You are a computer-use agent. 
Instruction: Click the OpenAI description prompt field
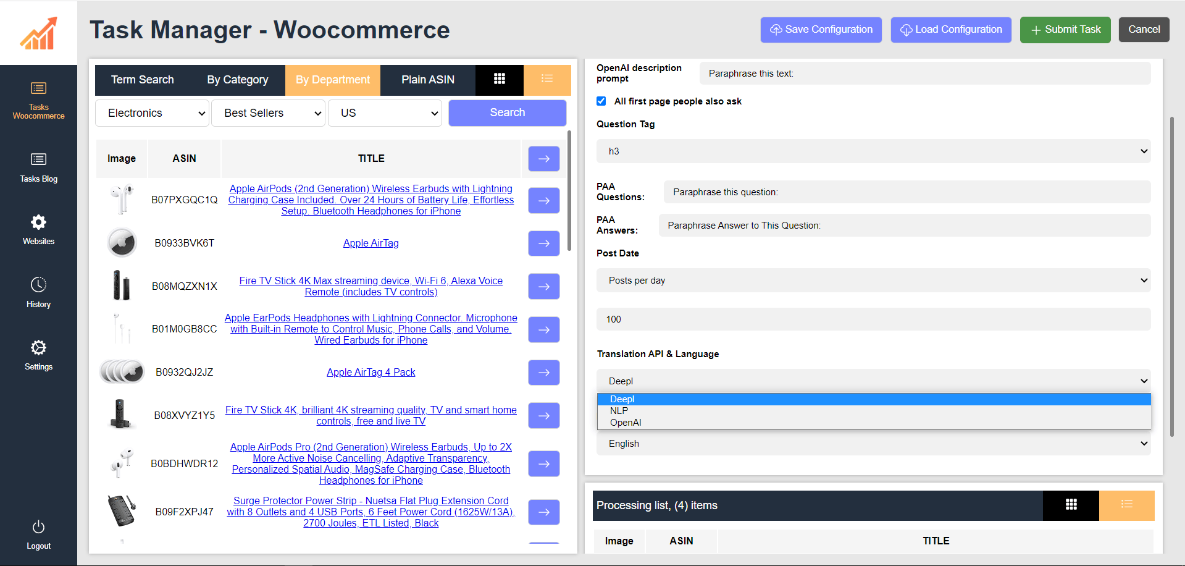point(924,74)
